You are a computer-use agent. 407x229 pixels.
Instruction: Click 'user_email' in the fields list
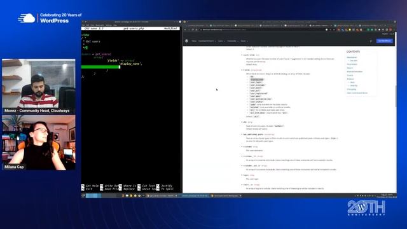256,88
